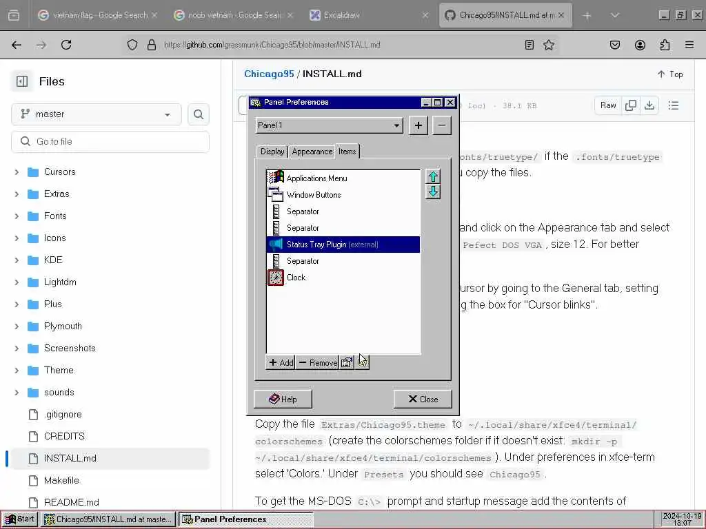Screen dimensions: 706x529
Task: Open properties of selected panel item
Action: 346,362
